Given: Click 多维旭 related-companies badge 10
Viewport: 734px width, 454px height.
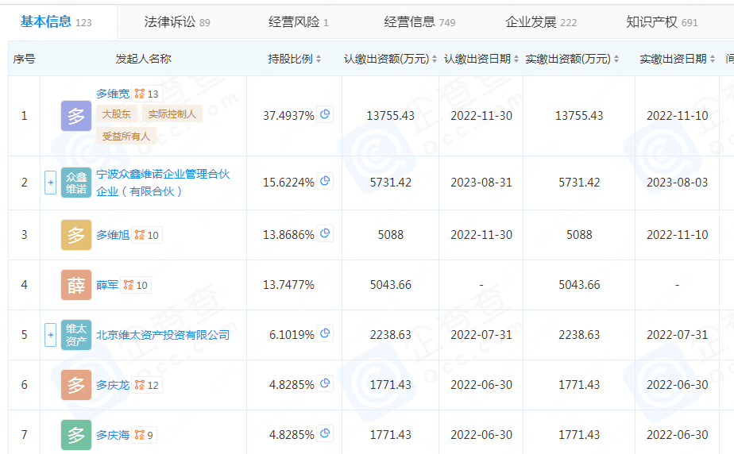Looking at the screenshot, I should click(147, 235).
